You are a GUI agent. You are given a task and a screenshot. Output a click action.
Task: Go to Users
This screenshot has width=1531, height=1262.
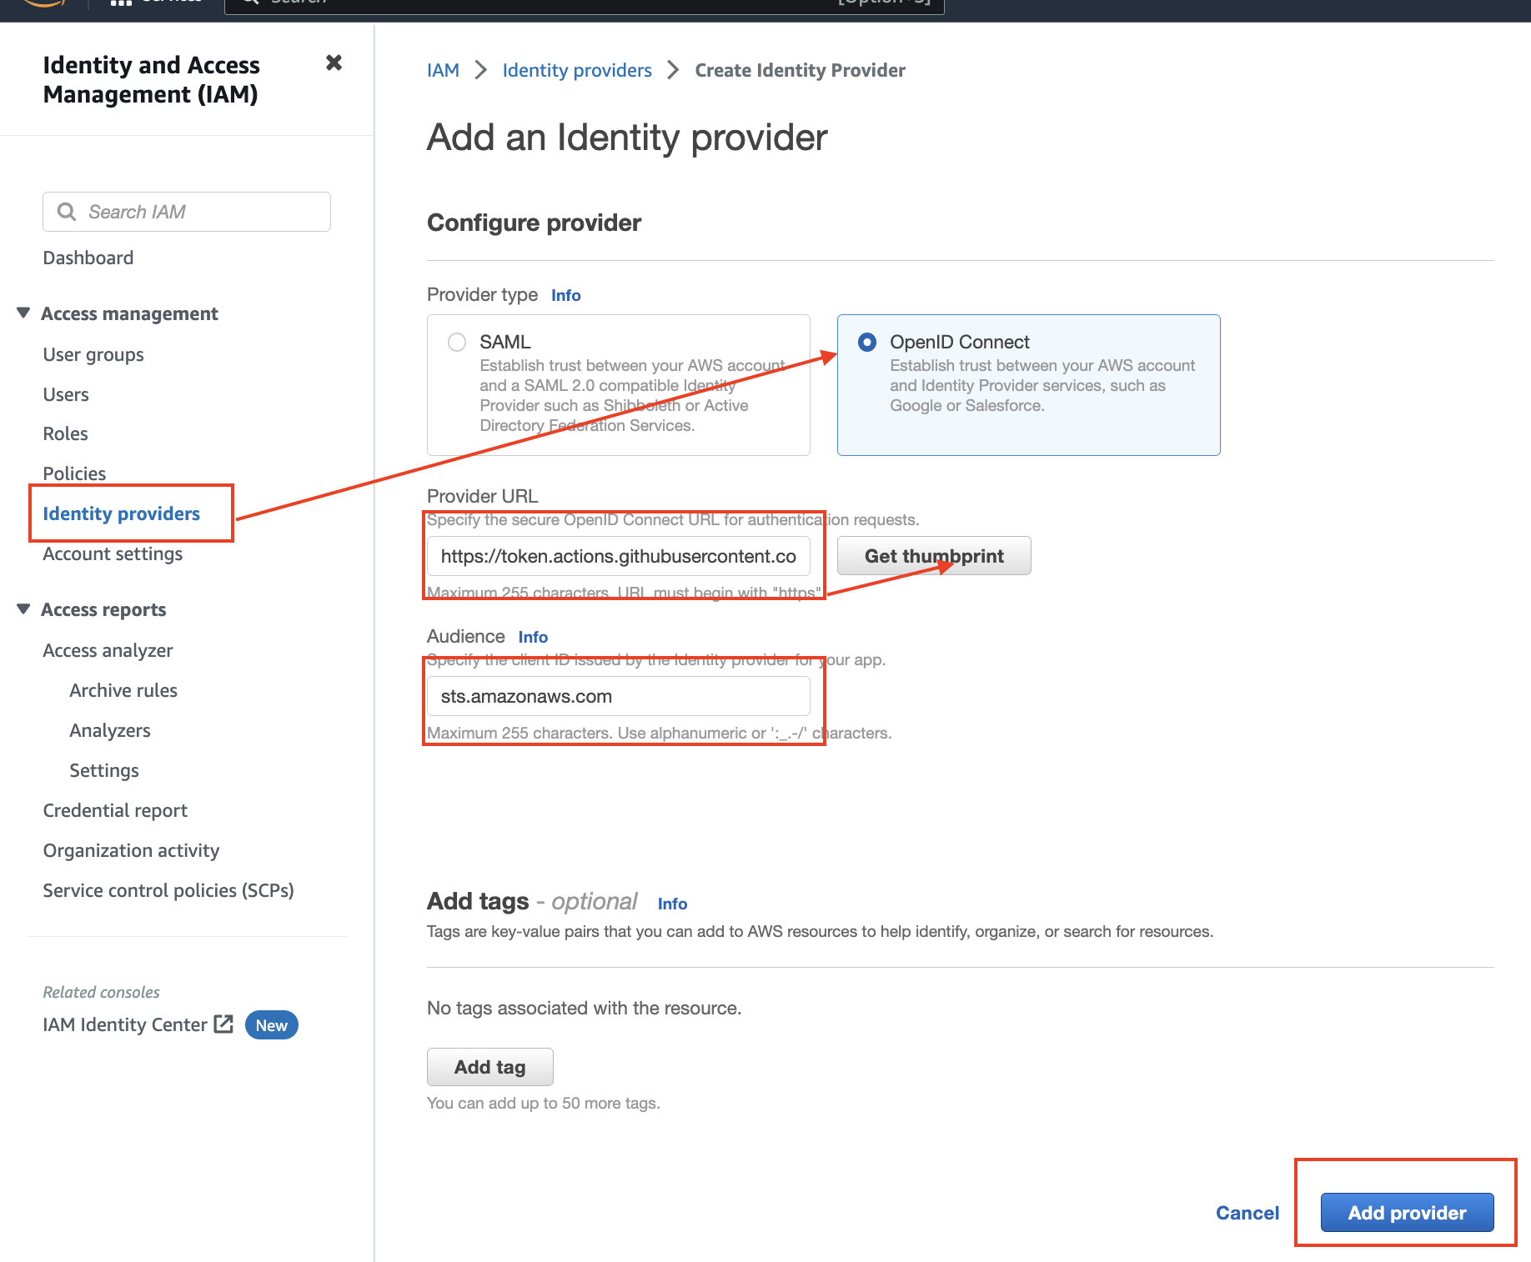[66, 394]
